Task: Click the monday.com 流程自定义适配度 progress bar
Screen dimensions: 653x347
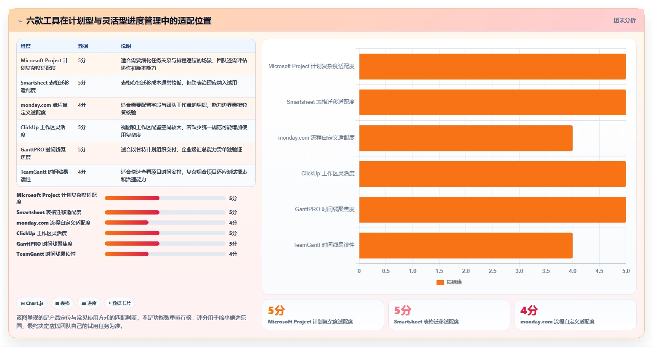Action: tap(165, 223)
